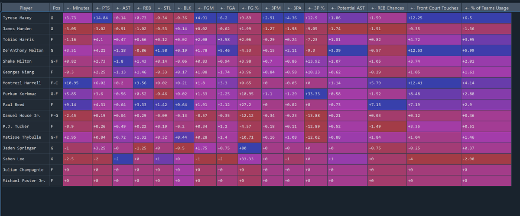Screen dimensions: 520x216
Task: Click Tobias Harris's +4.72 Front Court Touches cell
Action: tap(434, 39)
